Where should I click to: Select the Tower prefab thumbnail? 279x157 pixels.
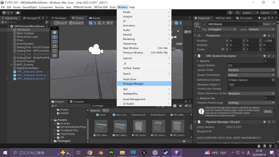[101, 115]
